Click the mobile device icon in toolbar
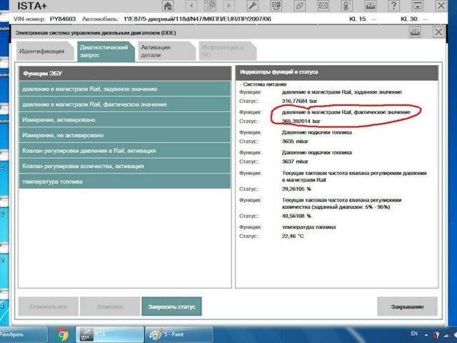457x343 pixels. [346, 6]
